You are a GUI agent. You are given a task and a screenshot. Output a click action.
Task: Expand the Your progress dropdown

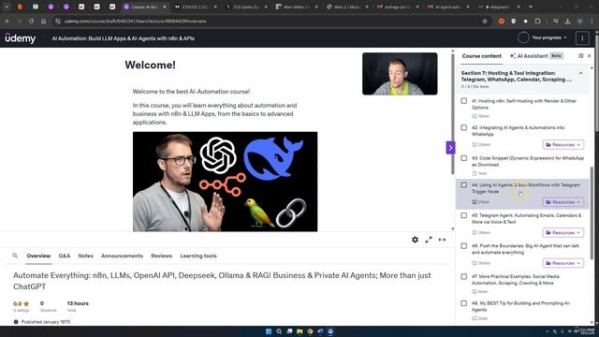point(549,37)
